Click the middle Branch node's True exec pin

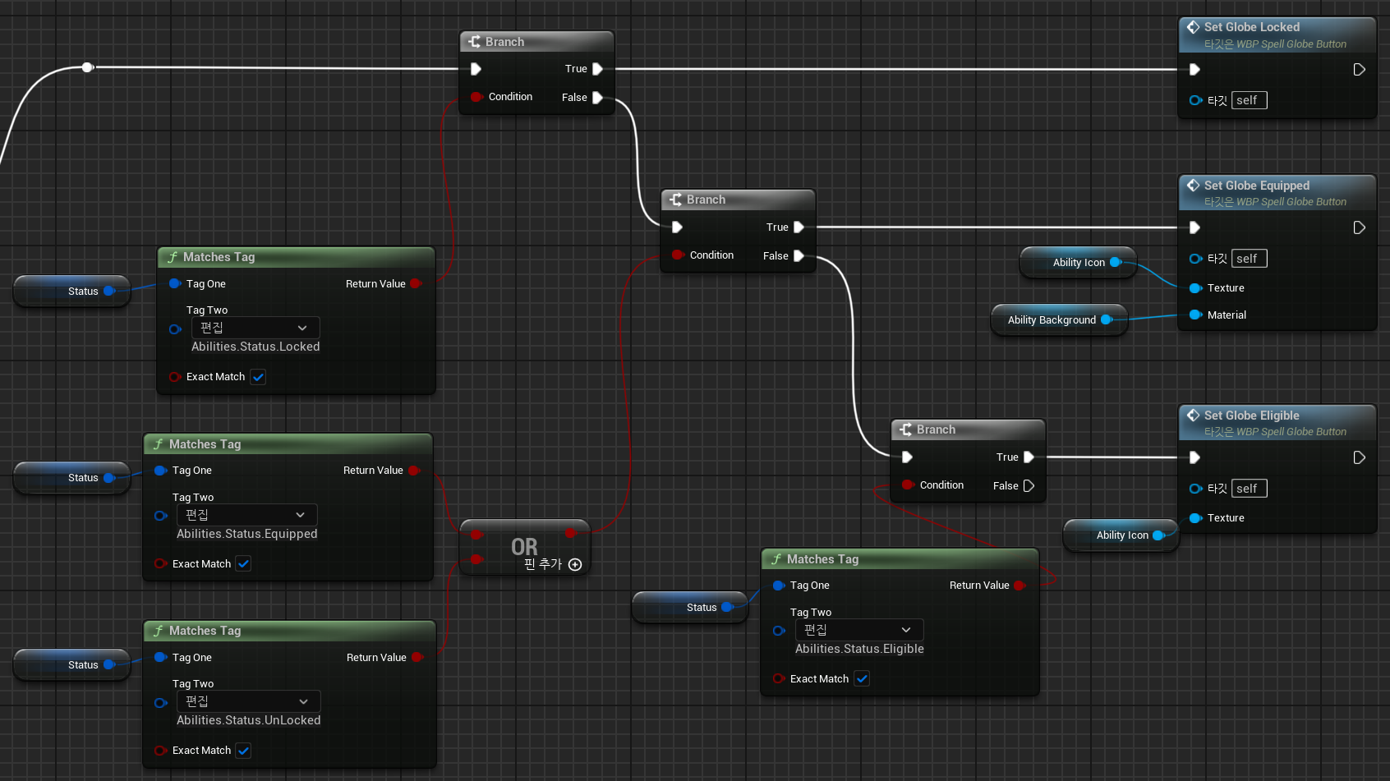click(x=799, y=227)
